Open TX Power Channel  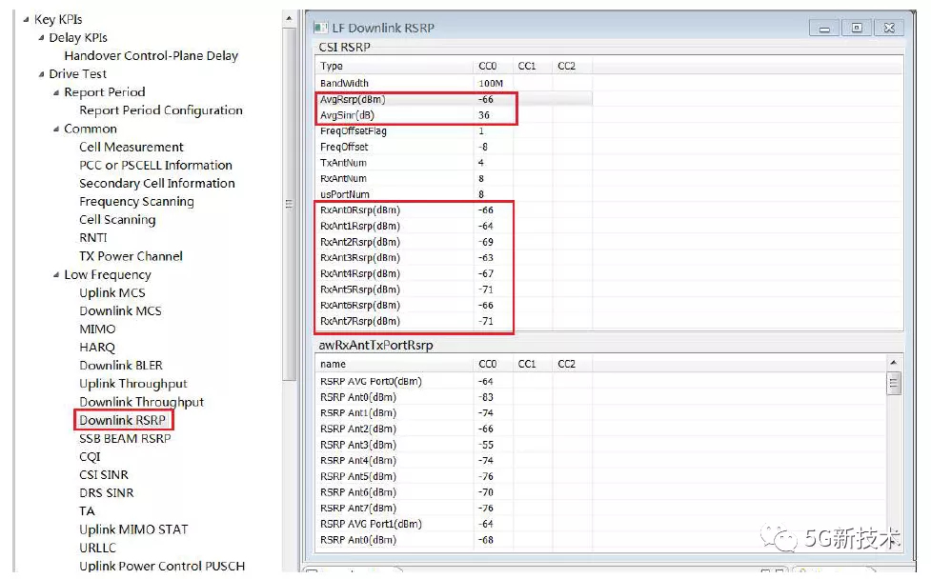[131, 256]
